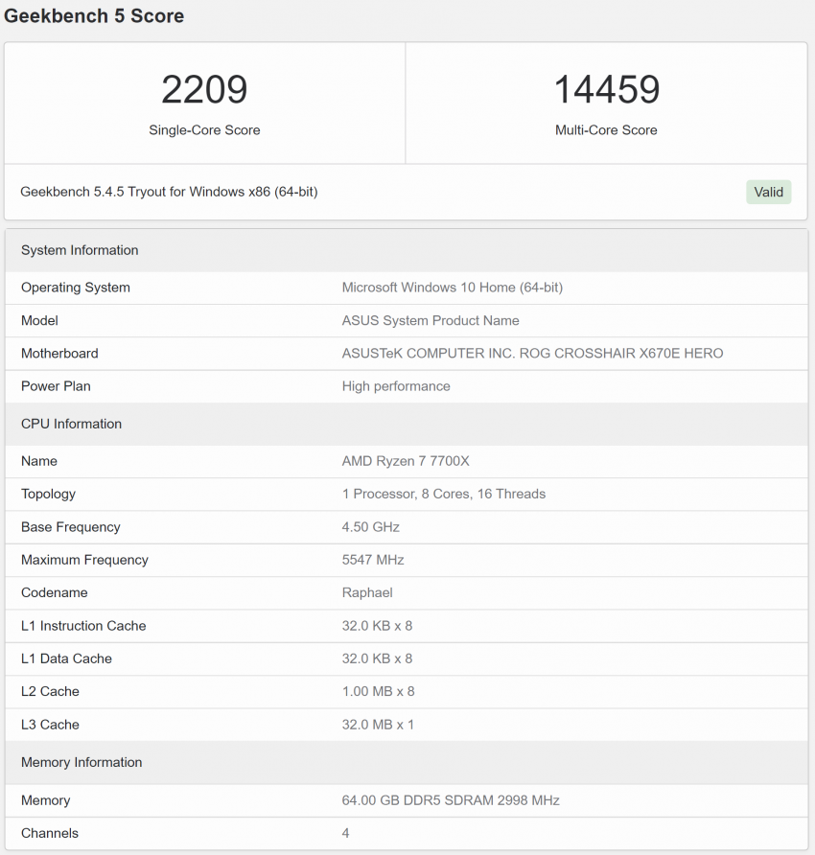Click the Valid status badge
This screenshot has height=855, width=815.
coord(768,192)
